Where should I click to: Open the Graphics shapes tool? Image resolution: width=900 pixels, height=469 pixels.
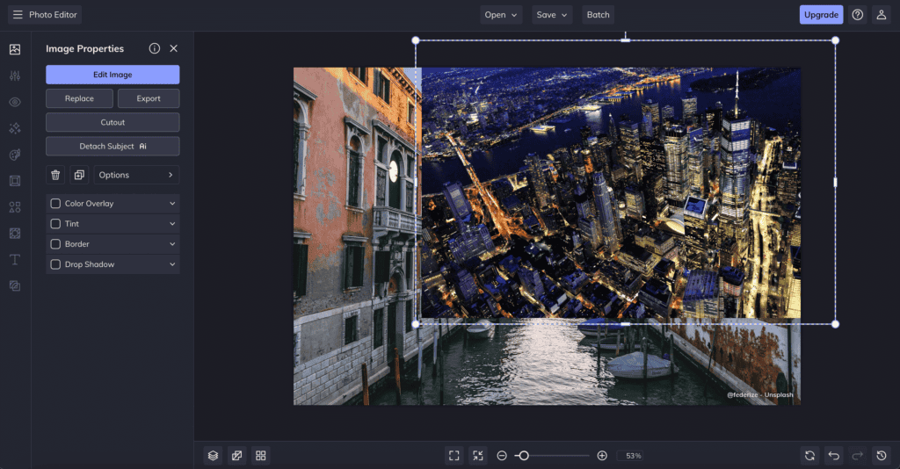(x=15, y=207)
